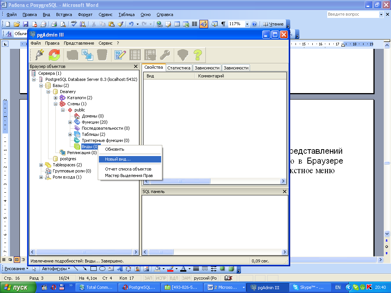Click the Word Insert Excel worksheet icon
391x293 pixels.
click(186, 24)
